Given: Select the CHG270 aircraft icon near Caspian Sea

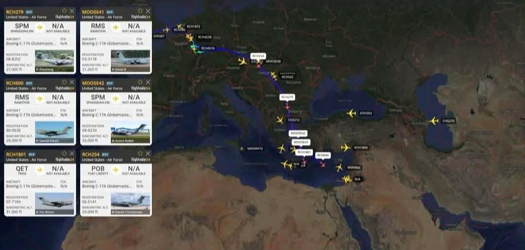Looking at the screenshot, I should (434, 121).
